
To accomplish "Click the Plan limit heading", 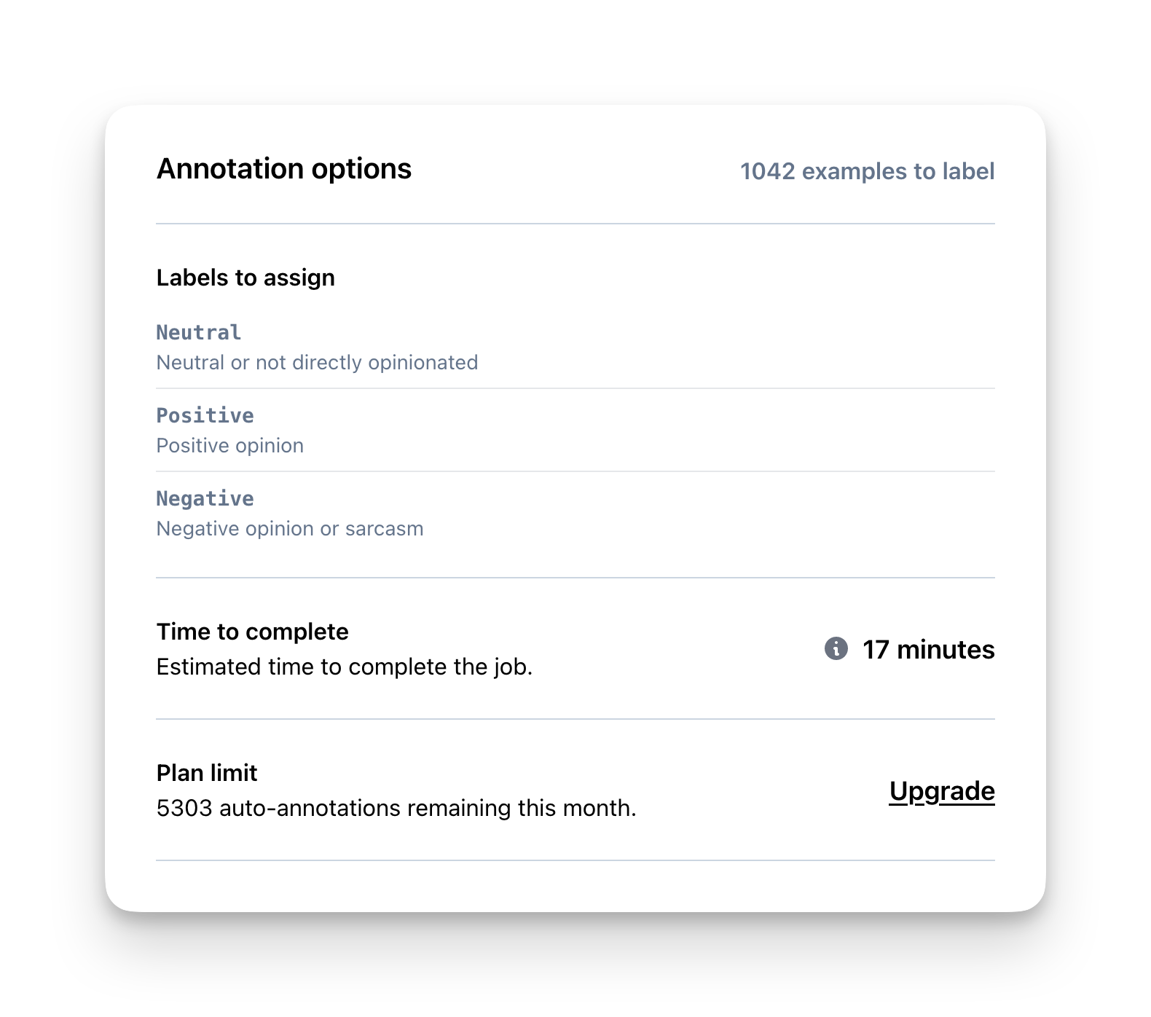I will pyautogui.click(x=207, y=773).
